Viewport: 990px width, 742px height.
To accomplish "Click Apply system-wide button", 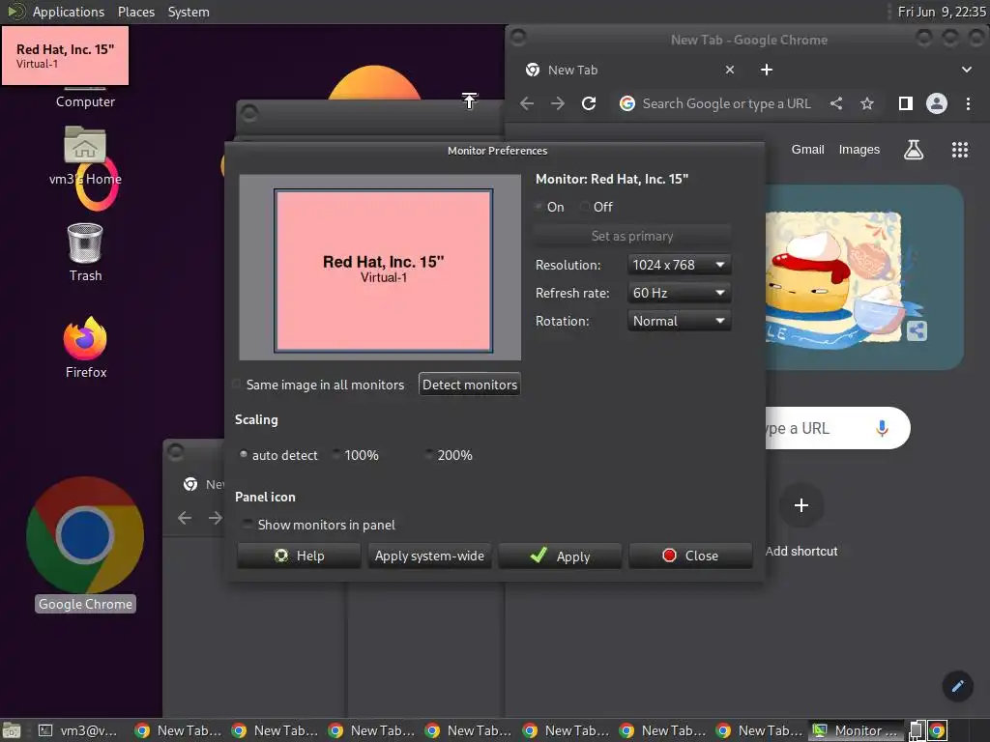I will click(429, 556).
